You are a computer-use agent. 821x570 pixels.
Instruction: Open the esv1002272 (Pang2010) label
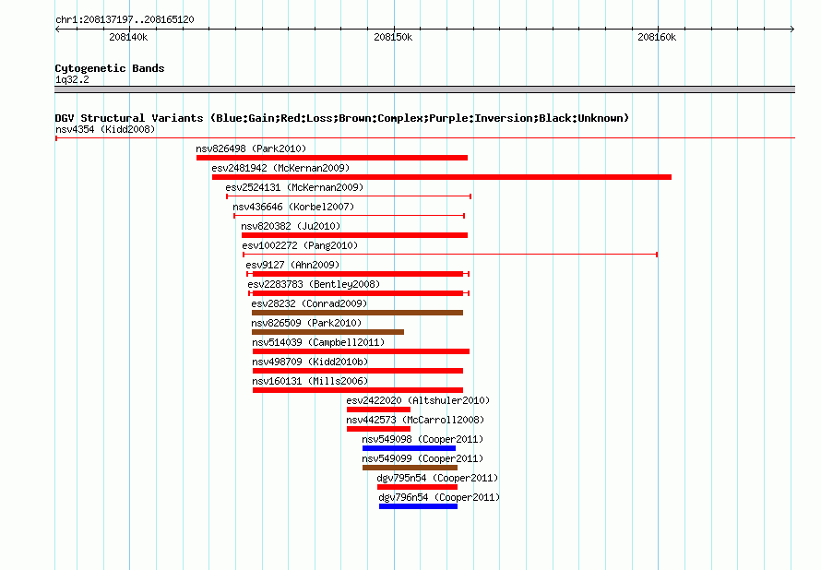pos(300,245)
